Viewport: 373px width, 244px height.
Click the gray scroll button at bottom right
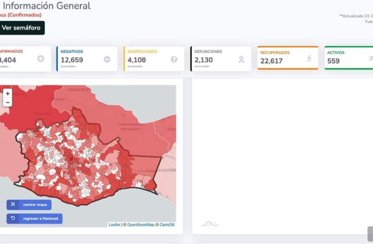point(370,234)
